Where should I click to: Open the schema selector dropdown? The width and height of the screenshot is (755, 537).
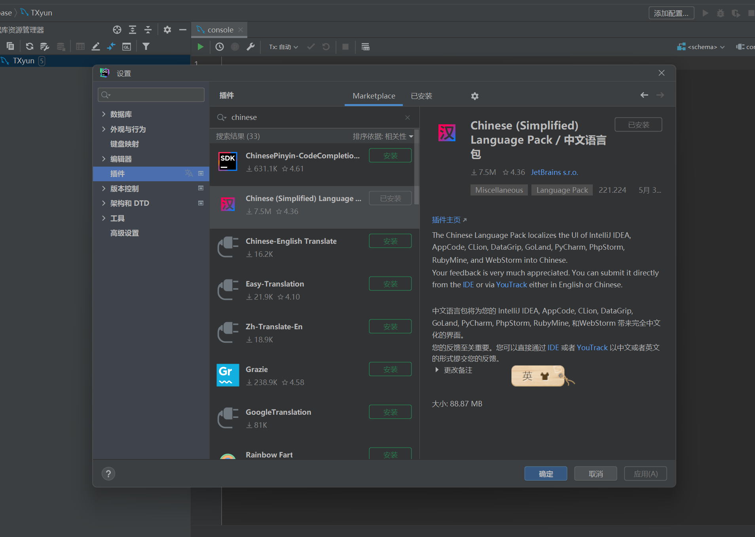pos(701,47)
